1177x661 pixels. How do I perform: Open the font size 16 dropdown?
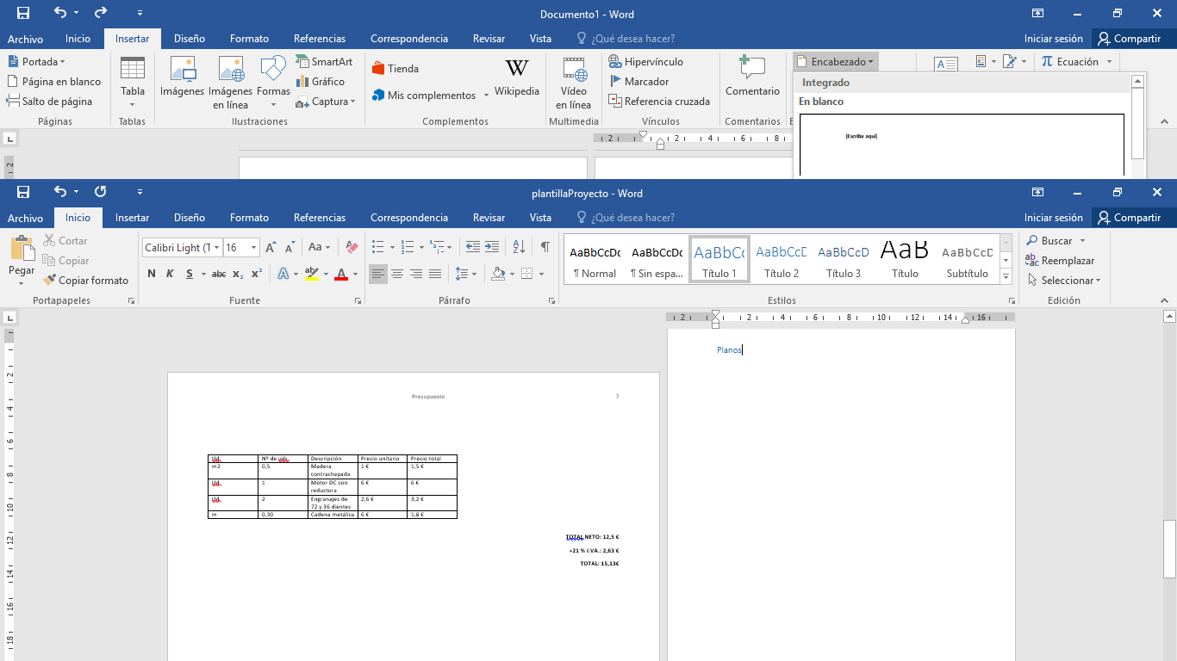click(x=253, y=248)
